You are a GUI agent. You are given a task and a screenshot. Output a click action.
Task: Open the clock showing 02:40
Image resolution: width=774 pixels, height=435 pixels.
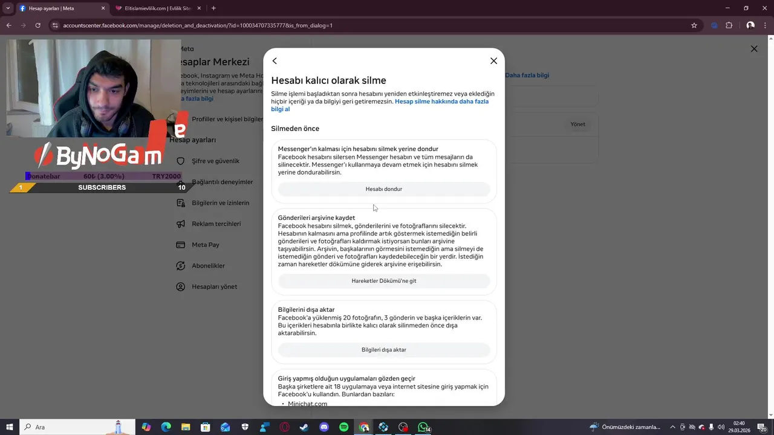pyautogui.click(x=739, y=427)
